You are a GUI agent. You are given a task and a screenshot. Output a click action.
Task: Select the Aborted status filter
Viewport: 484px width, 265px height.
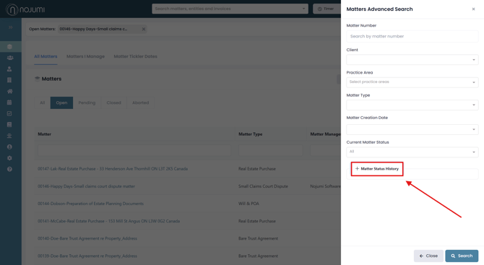(x=140, y=103)
